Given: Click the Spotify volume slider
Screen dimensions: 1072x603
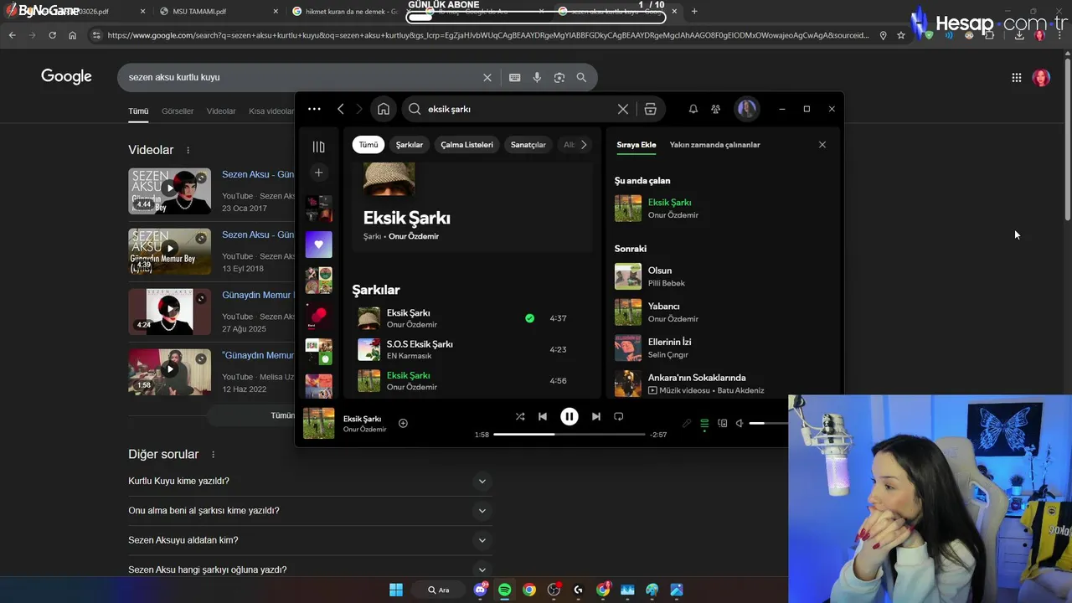Looking at the screenshot, I should tap(768, 424).
